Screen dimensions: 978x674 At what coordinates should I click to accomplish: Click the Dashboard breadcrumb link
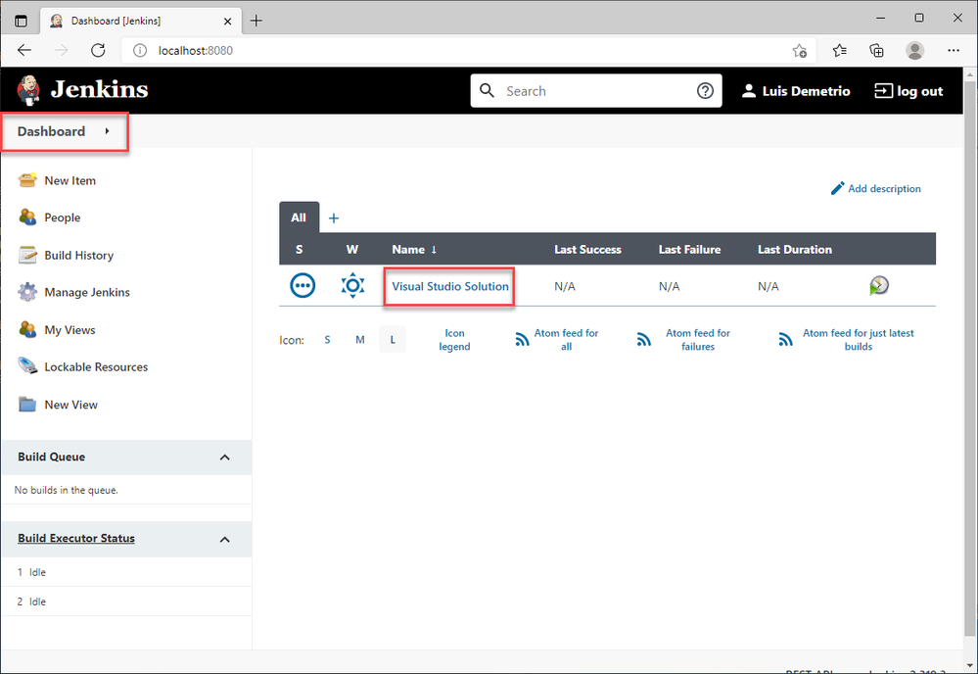click(x=51, y=131)
